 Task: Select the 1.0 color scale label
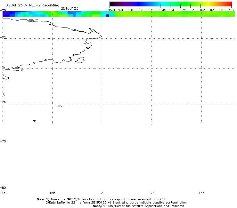pyautogui.click(x=231, y=10)
